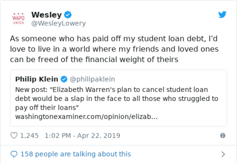Expand conversation with right chevron arrow
Image resolution: width=237 pixels, height=163 pixels.
click(223, 154)
